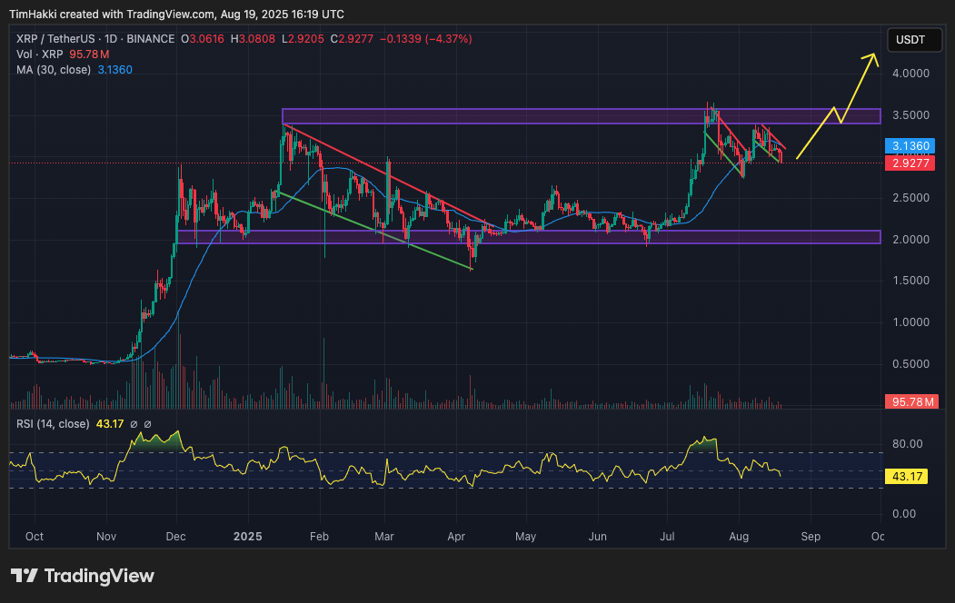Screen dimensions: 955x603
Task: Click the yellow 43.17 RSI value tag
Action: pos(909,476)
